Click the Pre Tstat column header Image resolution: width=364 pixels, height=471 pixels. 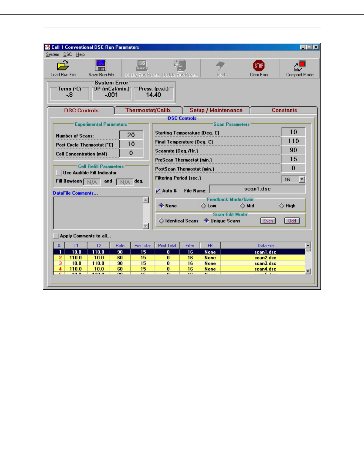click(143, 246)
